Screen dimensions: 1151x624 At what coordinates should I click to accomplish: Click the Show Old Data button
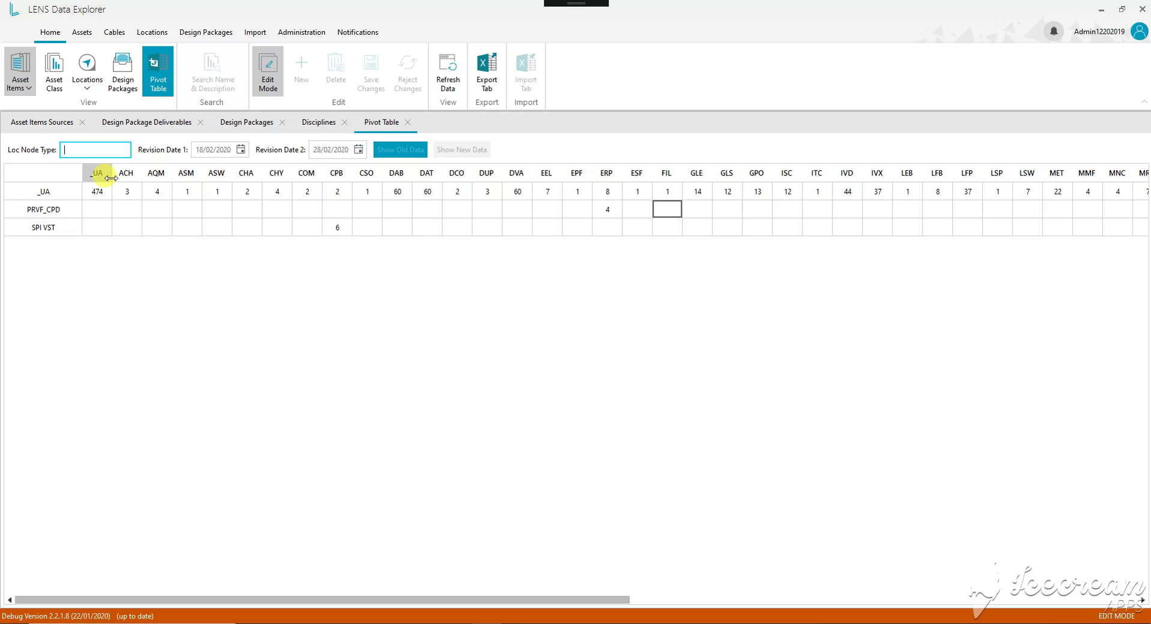coord(400,150)
